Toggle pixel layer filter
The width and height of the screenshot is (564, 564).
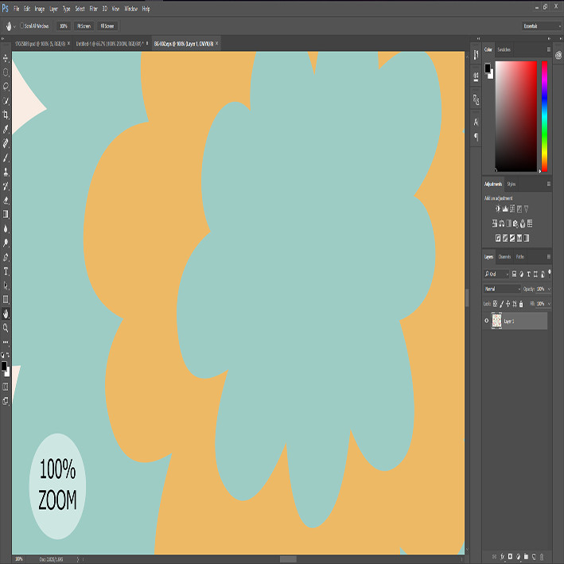pos(515,274)
